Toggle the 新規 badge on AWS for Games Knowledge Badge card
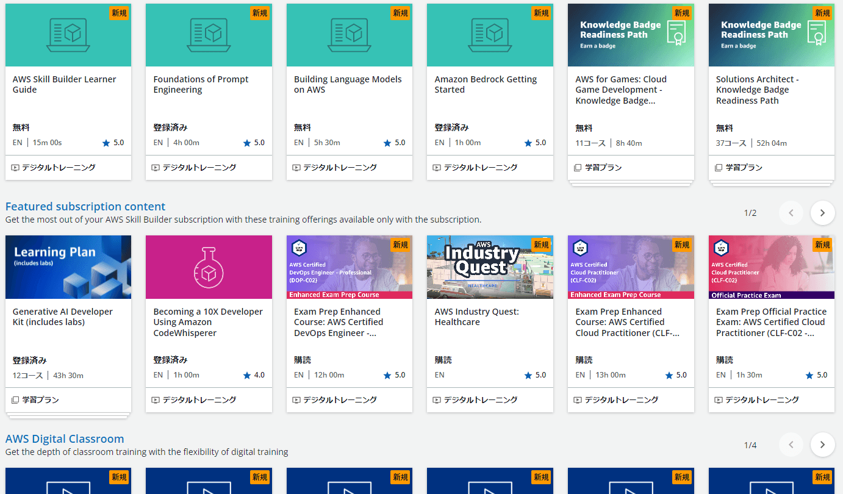This screenshot has height=494, width=843. pyautogui.click(x=682, y=12)
